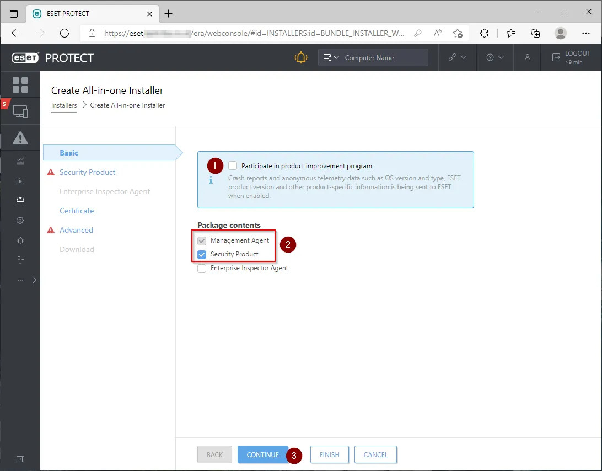602x471 pixels.
Task: Expand the help dropdown in the header
Action: pos(495,57)
